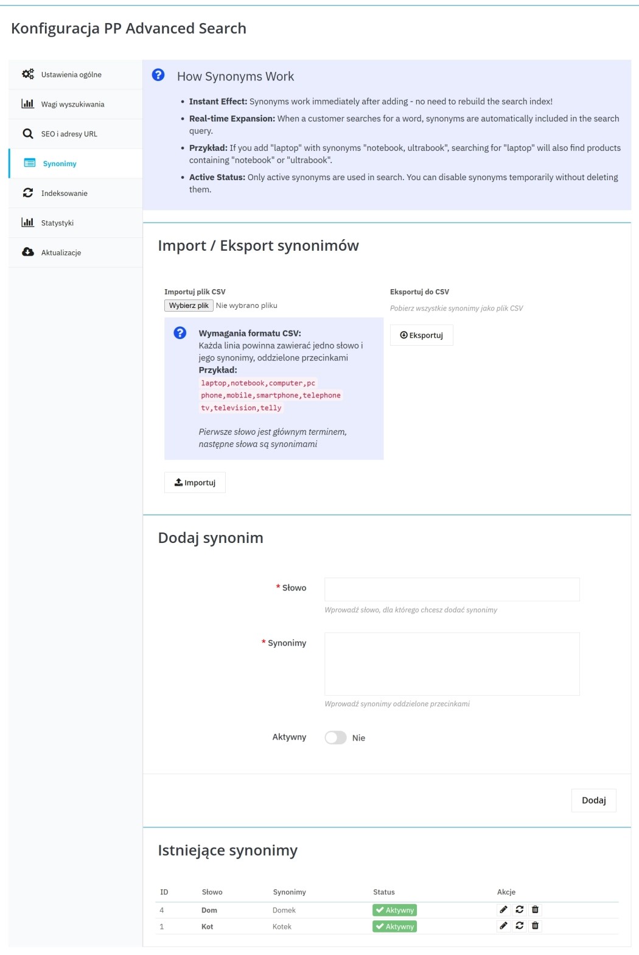Open the Indeksowanie tab
The image size is (639, 955).
(75, 193)
